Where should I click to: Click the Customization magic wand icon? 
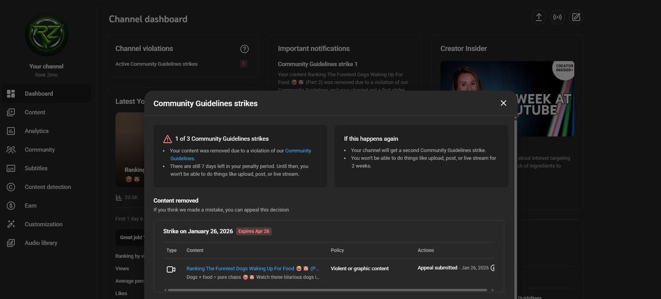[x=11, y=225]
